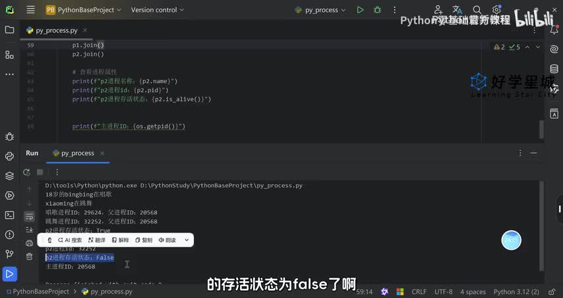
Task: Expand more options chevron in selection popup
Action: pyautogui.click(x=187, y=240)
